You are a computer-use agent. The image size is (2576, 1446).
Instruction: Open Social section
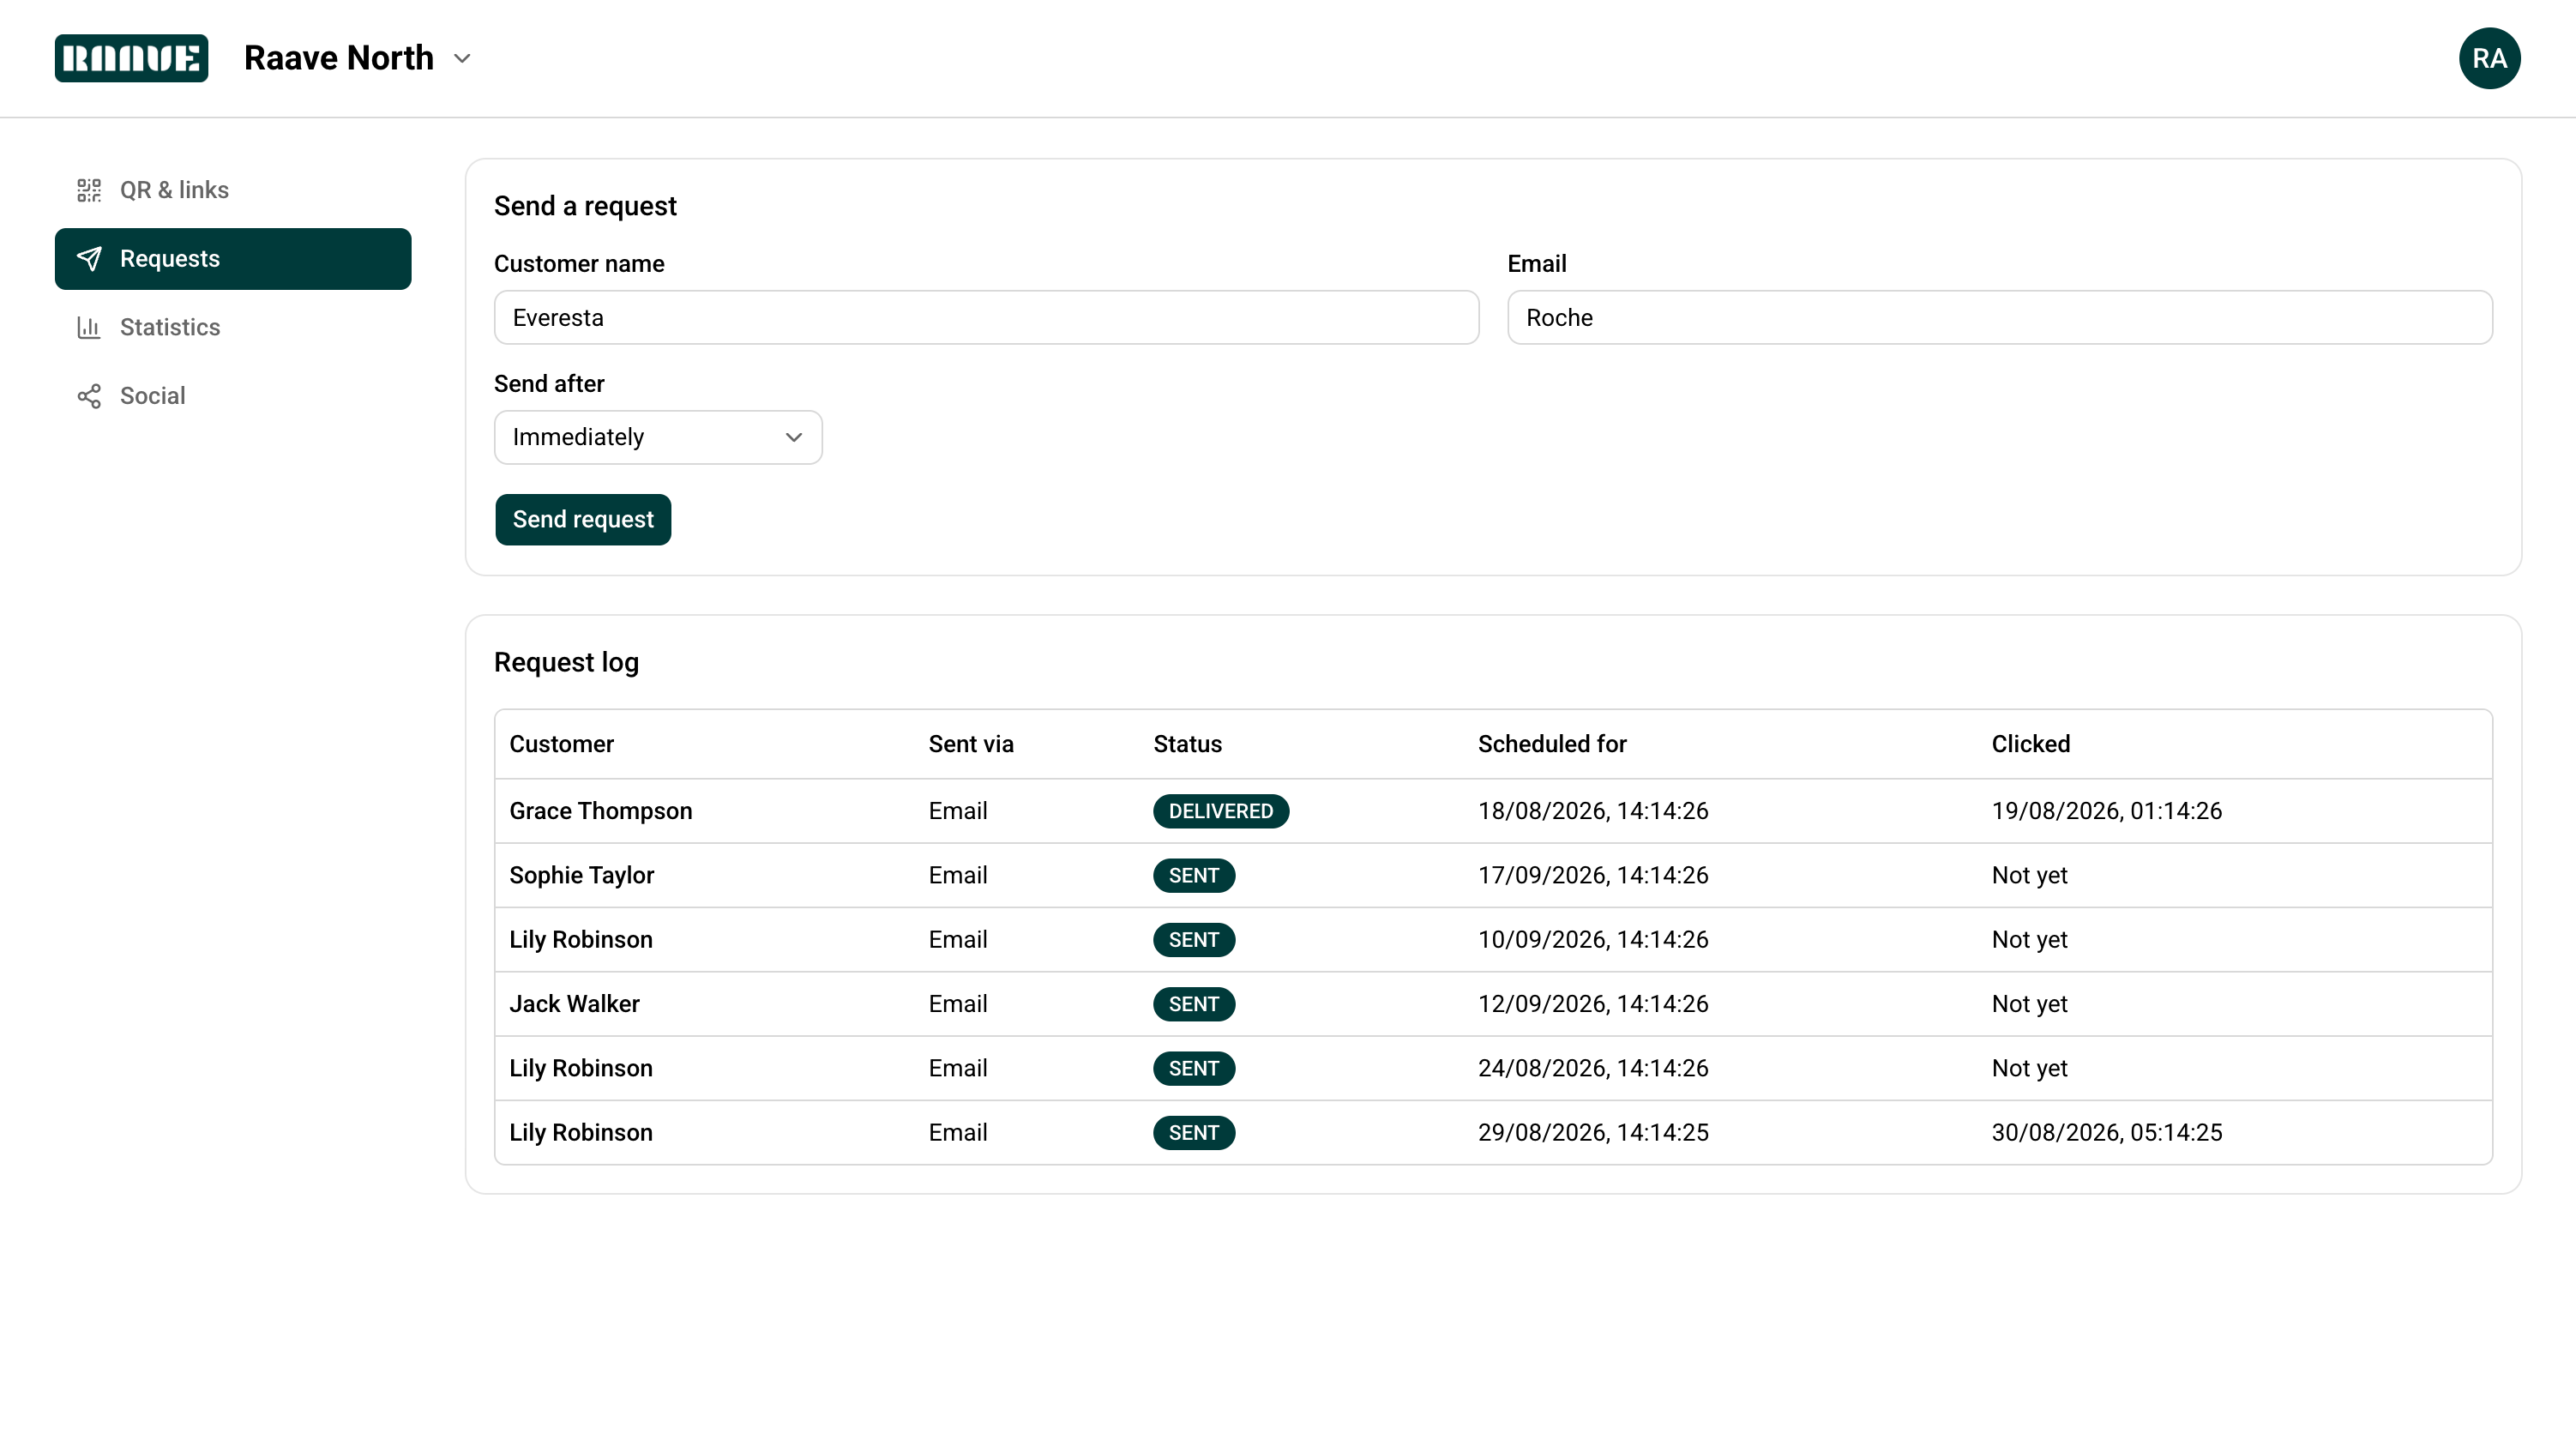(233, 396)
